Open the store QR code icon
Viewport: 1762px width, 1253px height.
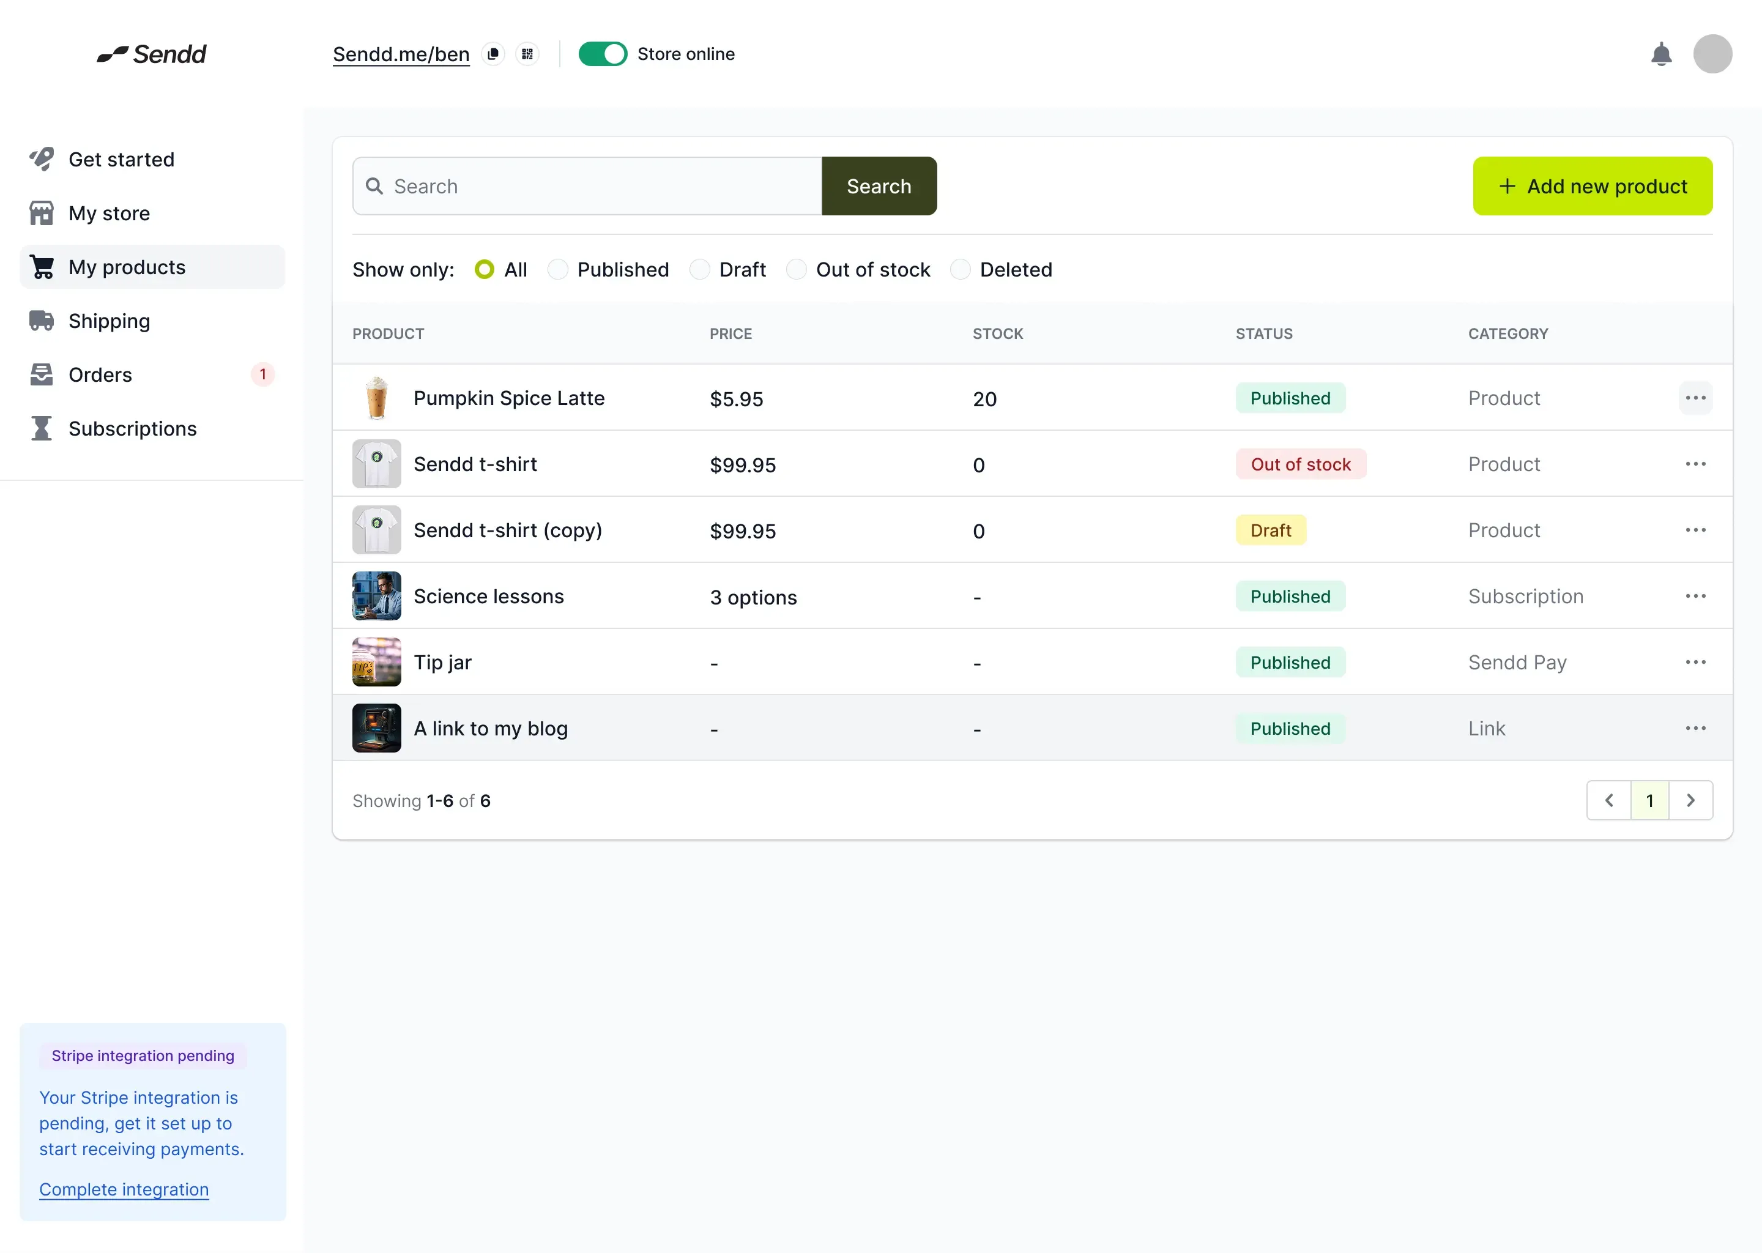pos(527,54)
